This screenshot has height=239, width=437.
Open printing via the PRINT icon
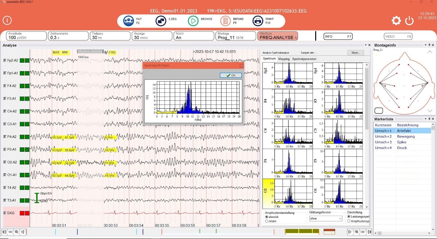pos(258,20)
